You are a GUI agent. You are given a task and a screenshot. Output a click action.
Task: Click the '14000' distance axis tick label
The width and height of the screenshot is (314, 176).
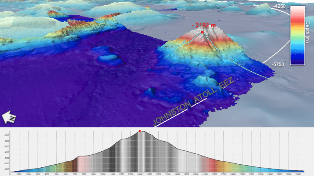(x=140, y=174)
